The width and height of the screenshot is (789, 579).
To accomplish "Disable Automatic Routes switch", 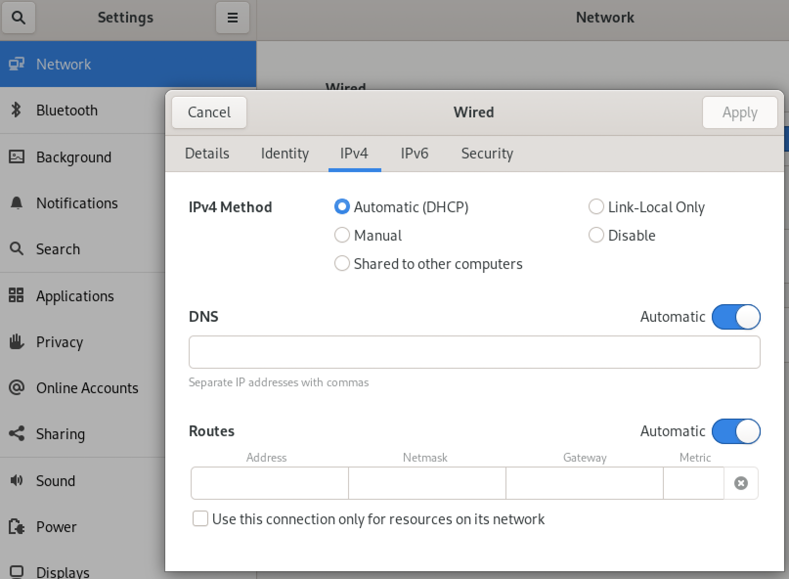I will point(736,431).
